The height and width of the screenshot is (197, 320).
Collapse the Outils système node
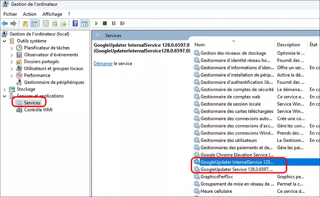point(4,41)
